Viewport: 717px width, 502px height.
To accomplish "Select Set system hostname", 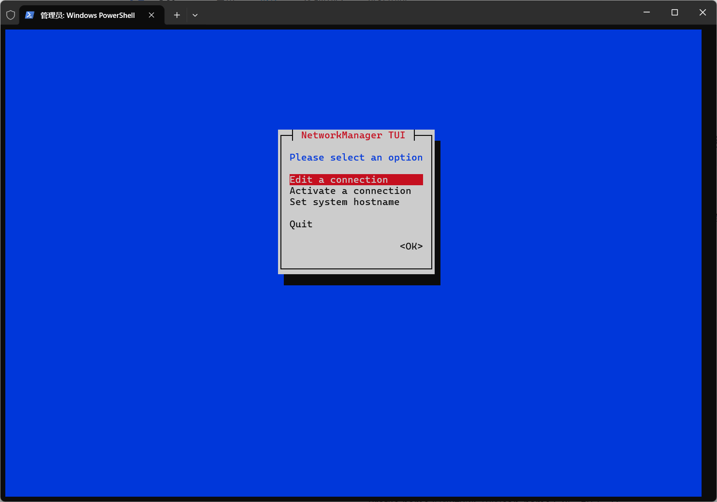I will (344, 202).
